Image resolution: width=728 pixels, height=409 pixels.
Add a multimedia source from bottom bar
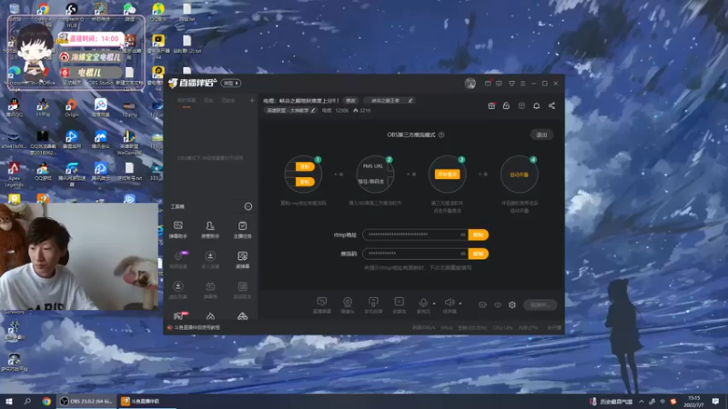coord(399,305)
